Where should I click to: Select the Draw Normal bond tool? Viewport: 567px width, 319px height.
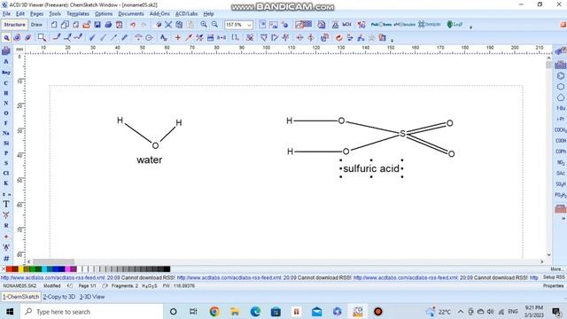tap(57, 37)
